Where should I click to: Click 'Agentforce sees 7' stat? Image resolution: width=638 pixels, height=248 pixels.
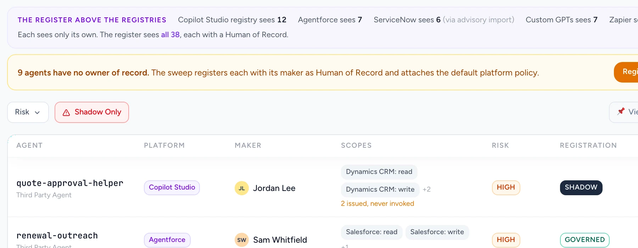(330, 20)
